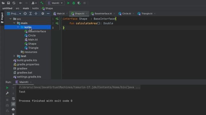Click 'src' breadcrumb segment
Screen dimensions: 206x115
[17, 8]
